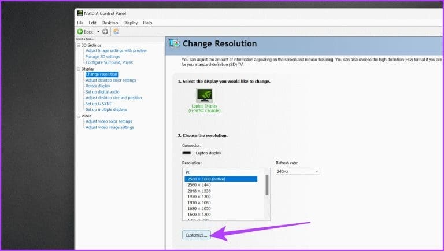Open the Desktop menu

(110, 23)
